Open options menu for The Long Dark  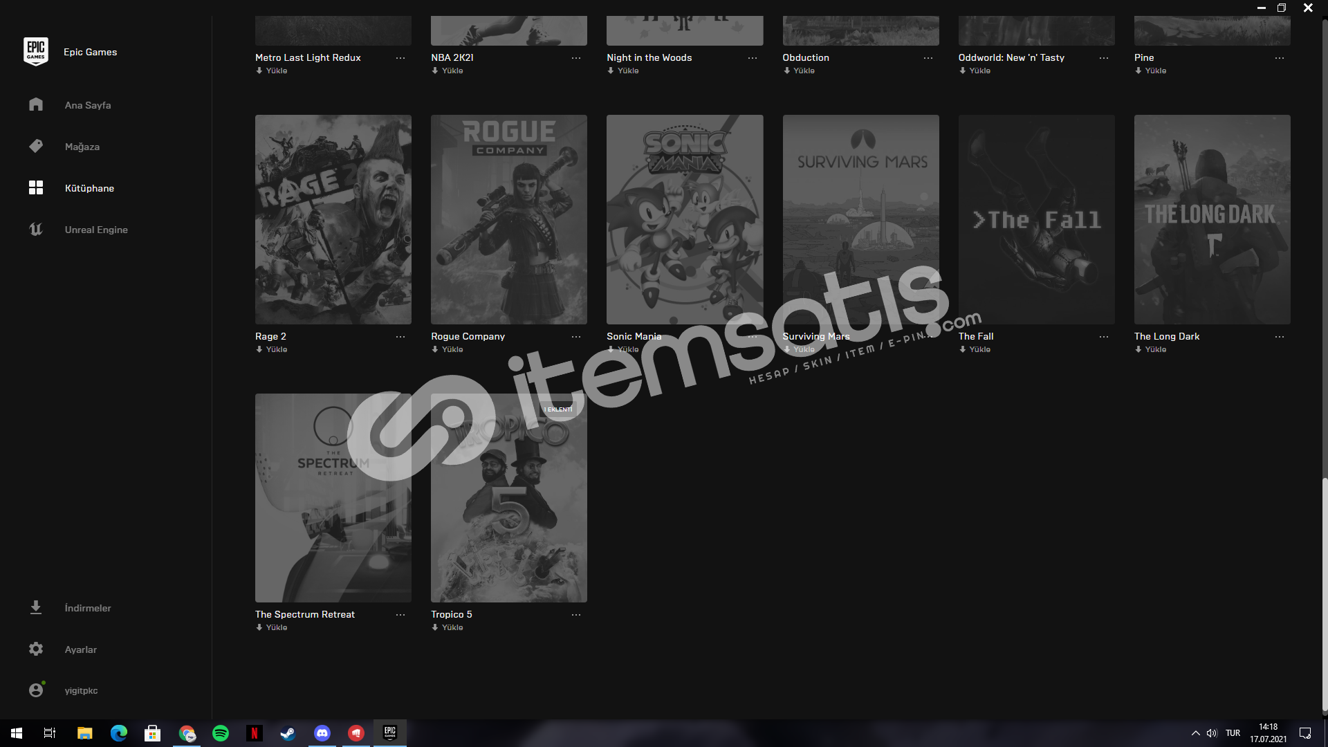[x=1280, y=337]
